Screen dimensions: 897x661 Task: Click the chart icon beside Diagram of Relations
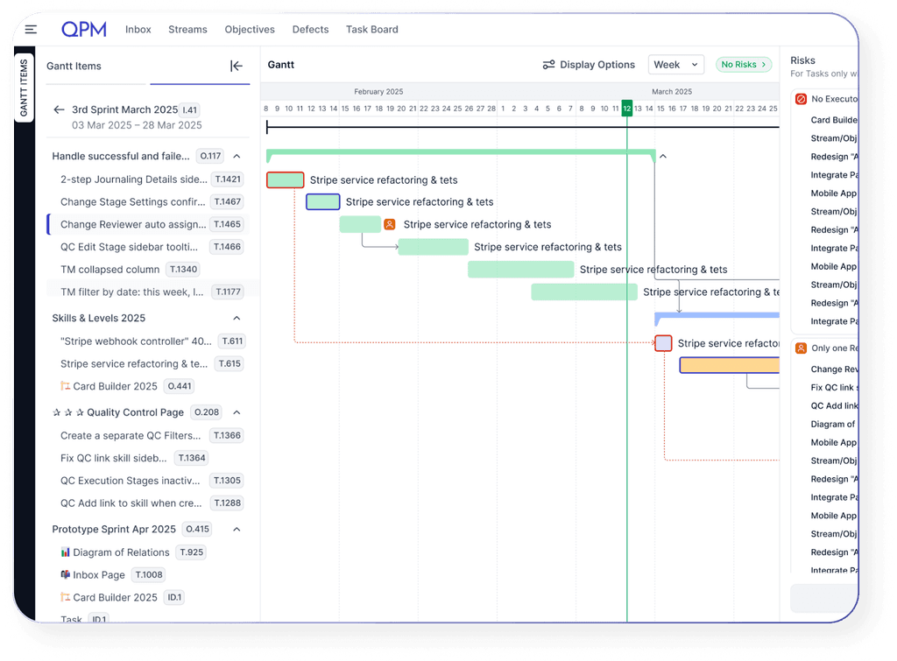(x=65, y=552)
